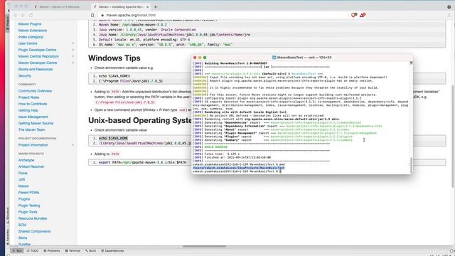
Task: Click the browser page vertical scrollbar
Action: point(453,137)
